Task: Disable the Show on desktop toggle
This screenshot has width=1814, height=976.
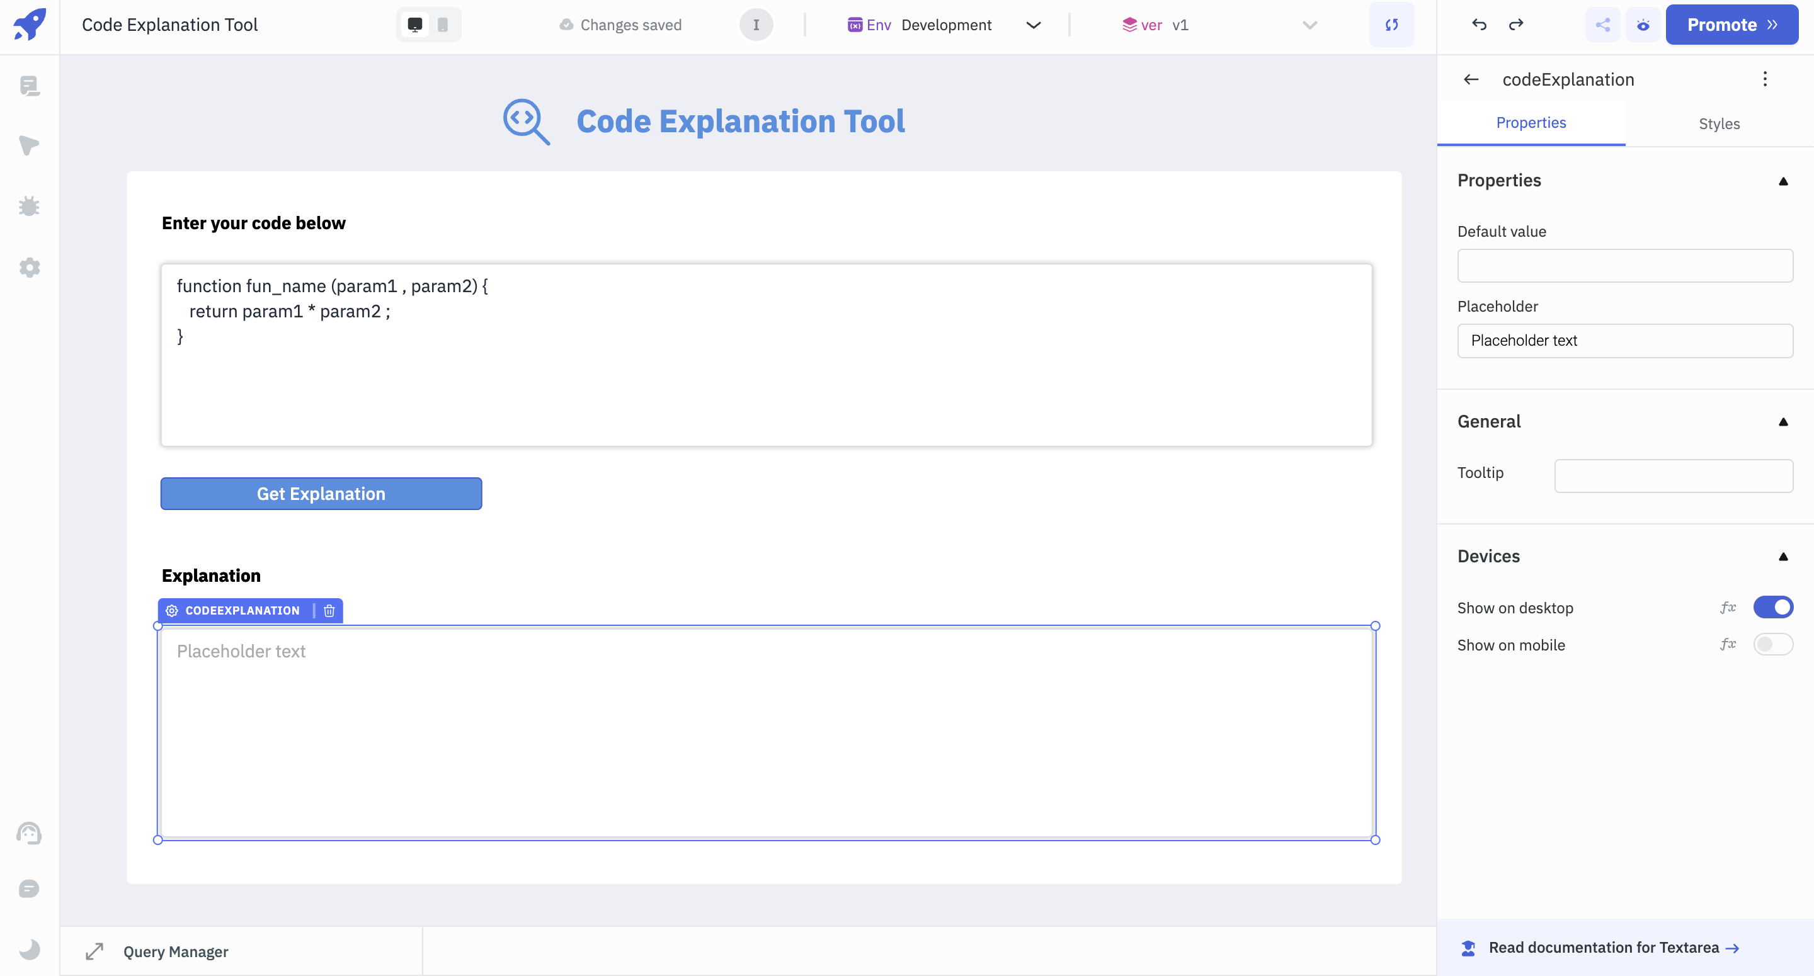Action: (x=1774, y=607)
